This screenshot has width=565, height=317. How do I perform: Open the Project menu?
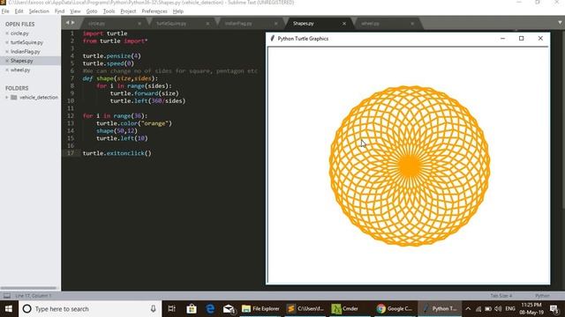pyautogui.click(x=128, y=11)
